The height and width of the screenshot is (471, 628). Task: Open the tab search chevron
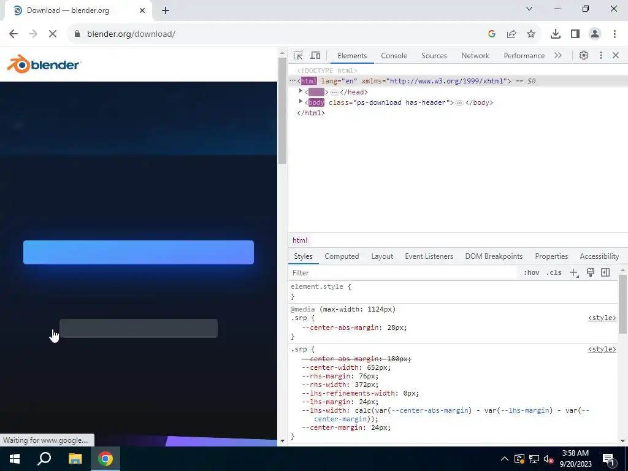coord(529,9)
